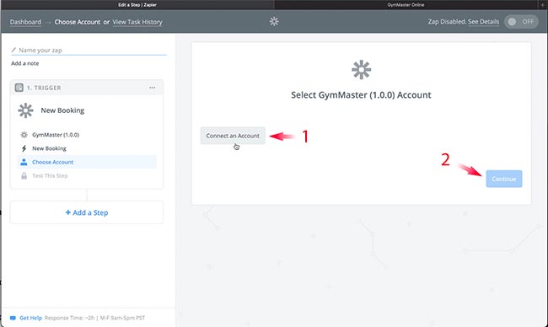Click the trigger step icon beside 1. TRIGGER
This screenshot has height=327, width=548.
19,88
